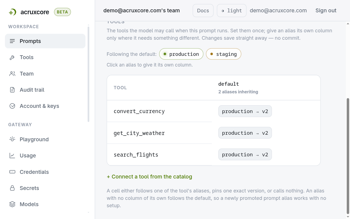This screenshot has height=219, width=350.
Task: Open Account & keys settings
Action: (45, 106)
